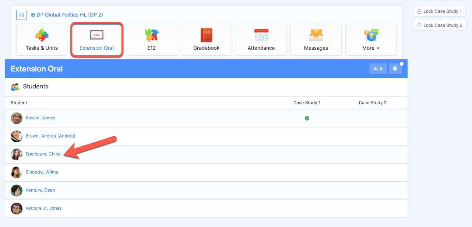Click Dean Venture's avatar photo

click(x=17, y=191)
